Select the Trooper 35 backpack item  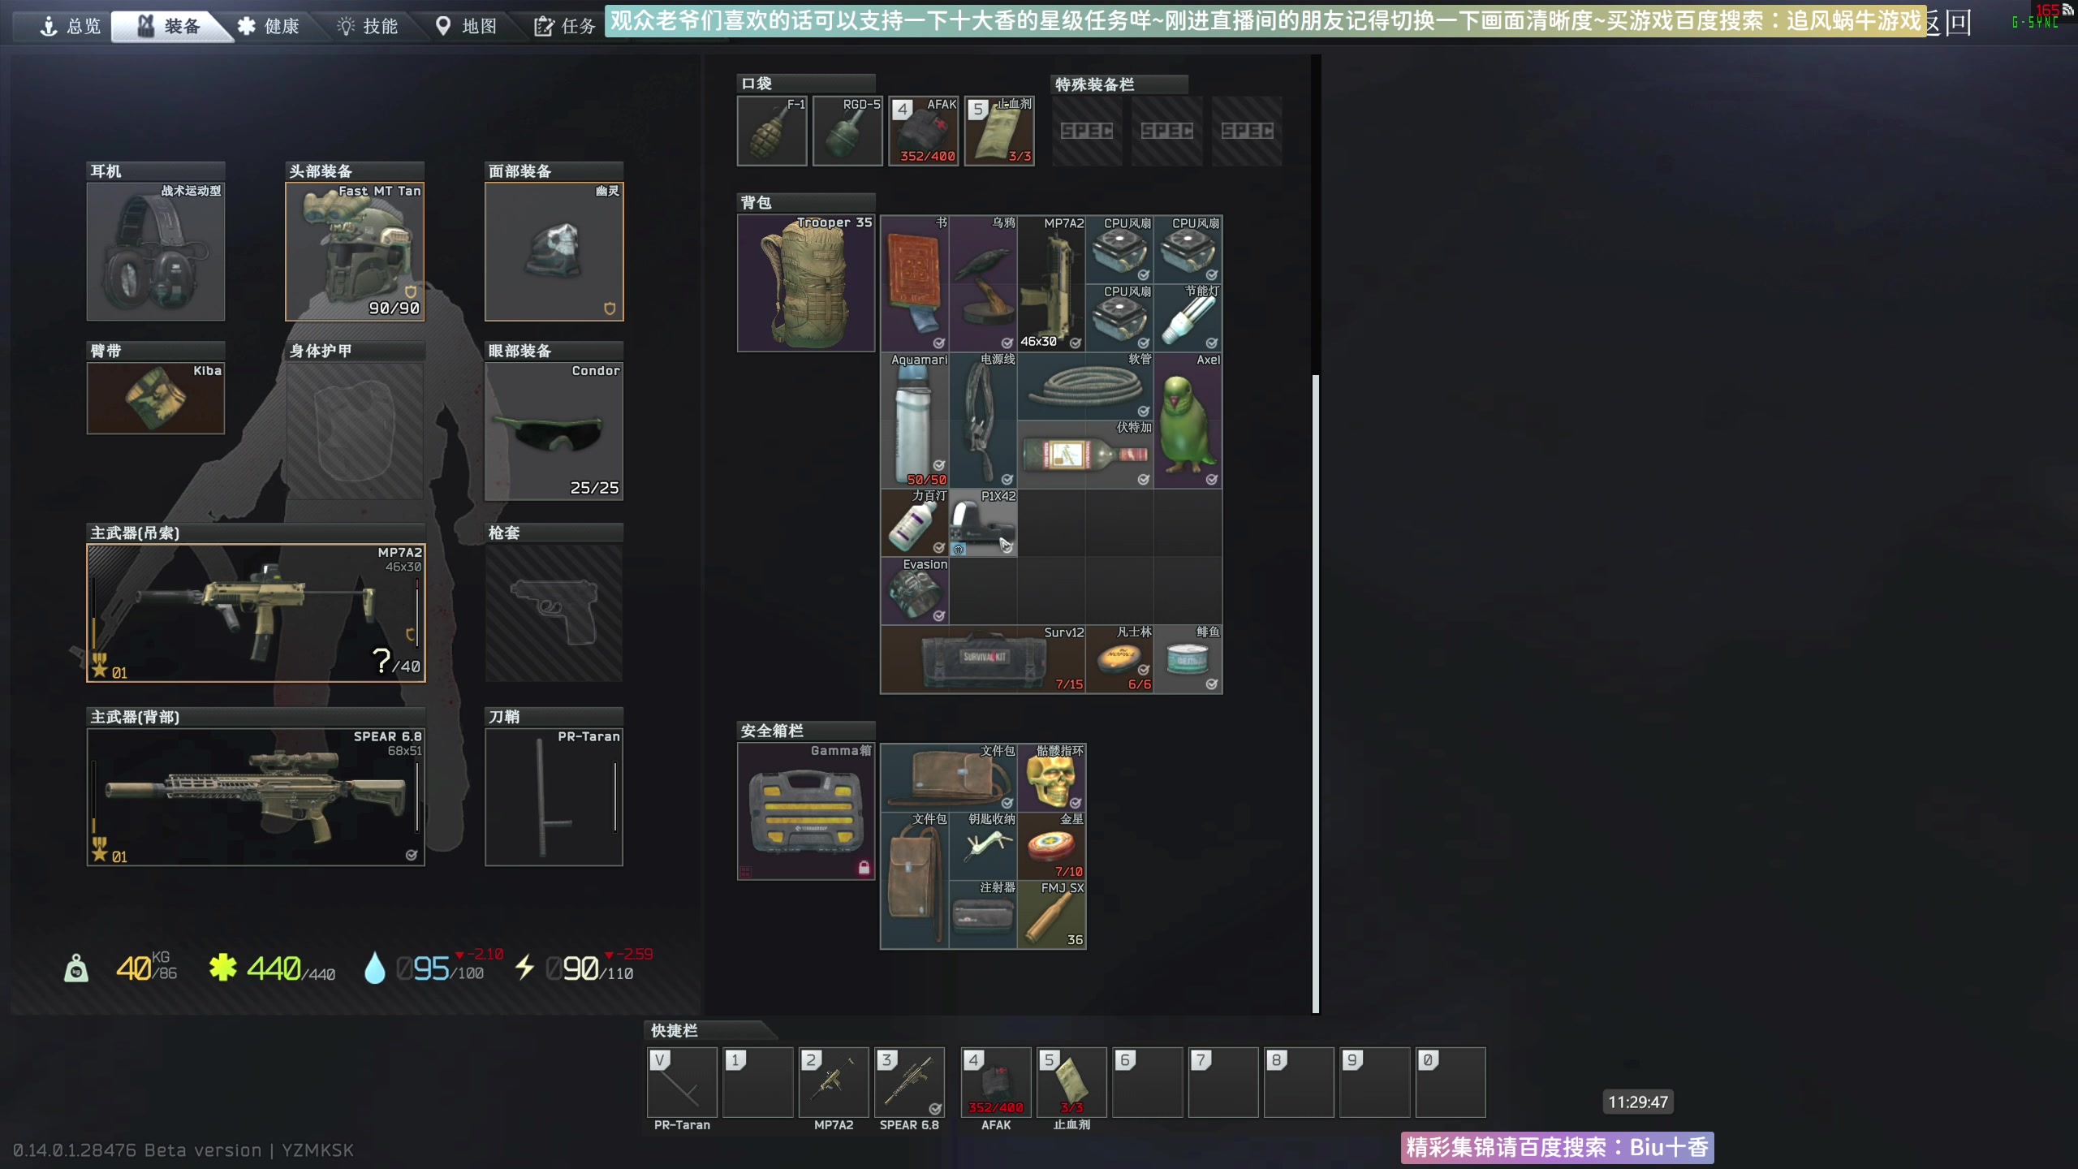pos(806,283)
